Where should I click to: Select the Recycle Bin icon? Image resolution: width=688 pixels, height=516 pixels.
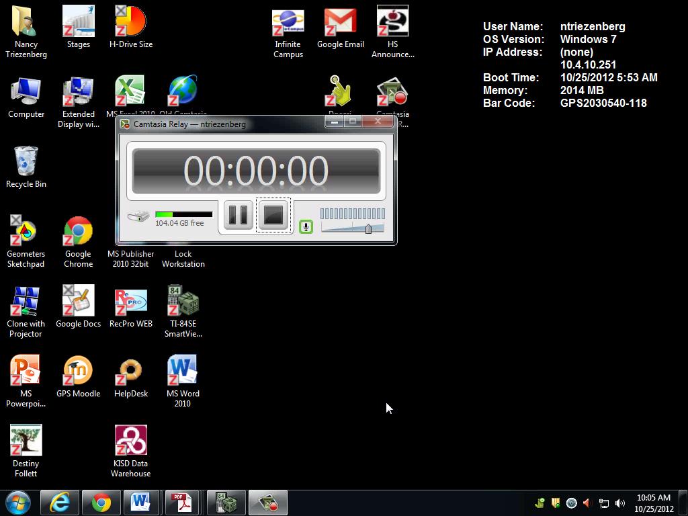pos(26,167)
